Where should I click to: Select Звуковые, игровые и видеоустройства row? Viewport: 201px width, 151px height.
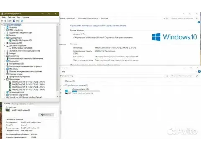(25, 51)
